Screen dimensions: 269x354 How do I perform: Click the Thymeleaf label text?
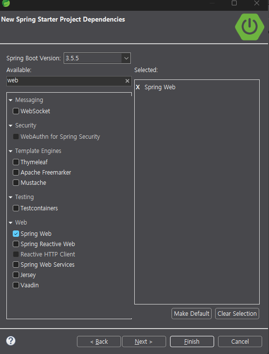point(34,162)
